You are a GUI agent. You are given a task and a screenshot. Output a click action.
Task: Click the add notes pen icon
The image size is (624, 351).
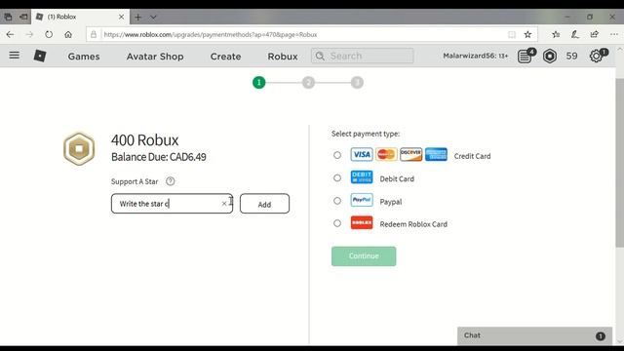click(575, 35)
